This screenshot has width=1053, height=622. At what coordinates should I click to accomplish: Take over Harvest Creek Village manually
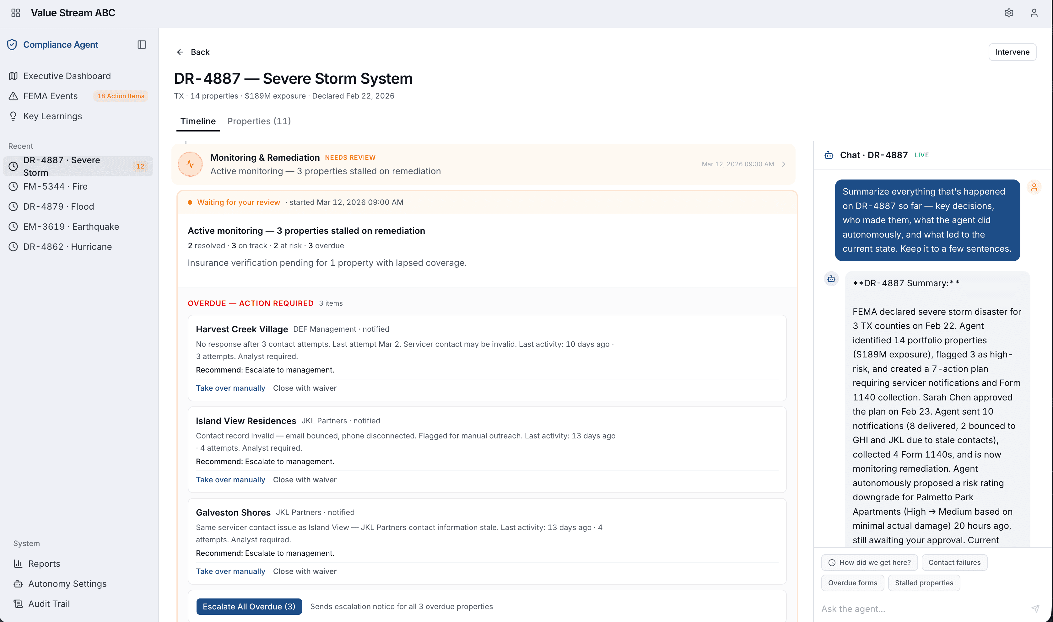point(230,388)
